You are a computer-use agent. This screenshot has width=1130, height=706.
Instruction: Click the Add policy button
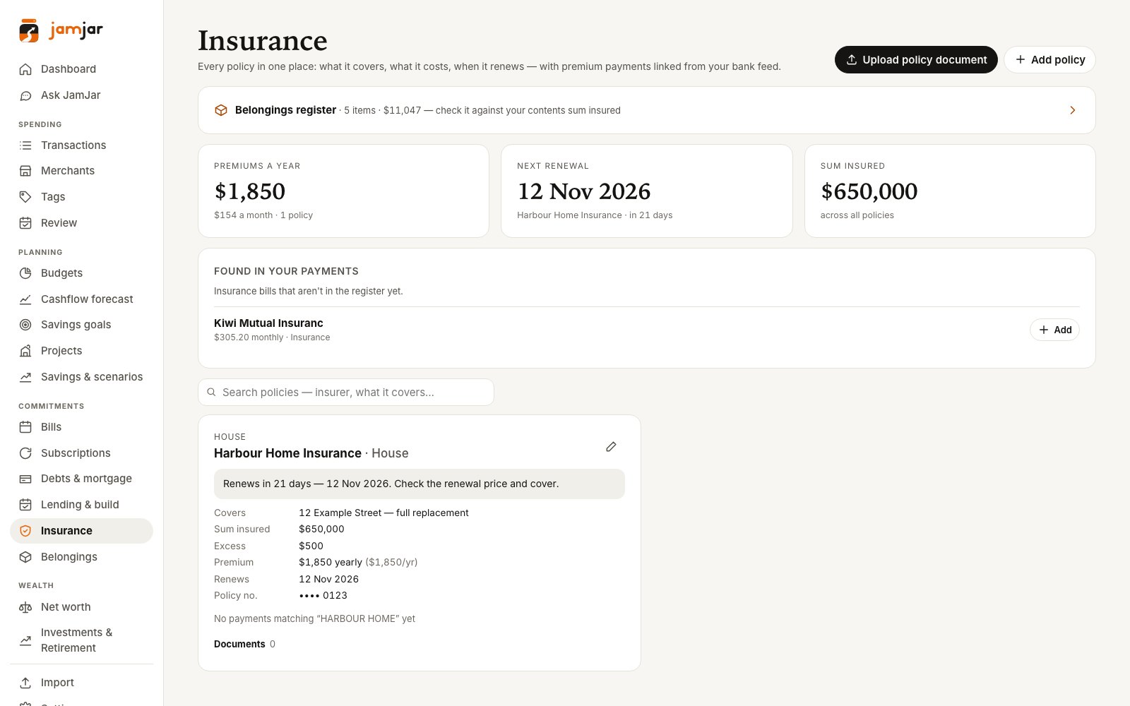(x=1049, y=60)
